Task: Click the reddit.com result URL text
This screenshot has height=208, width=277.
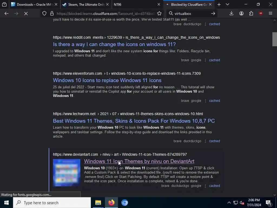Action: 136,37
